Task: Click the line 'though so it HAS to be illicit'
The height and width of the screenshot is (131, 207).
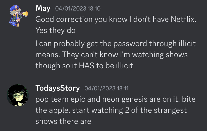Action: [84, 65]
